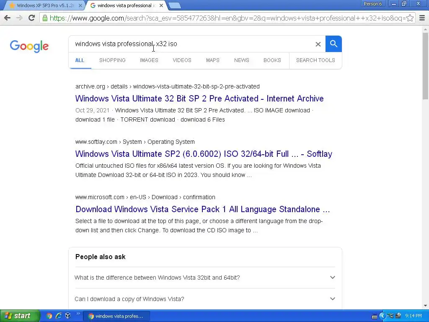The width and height of the screenshot is (429, 322).
Task: Click the scrollbar up arrow
Action: 426,29
